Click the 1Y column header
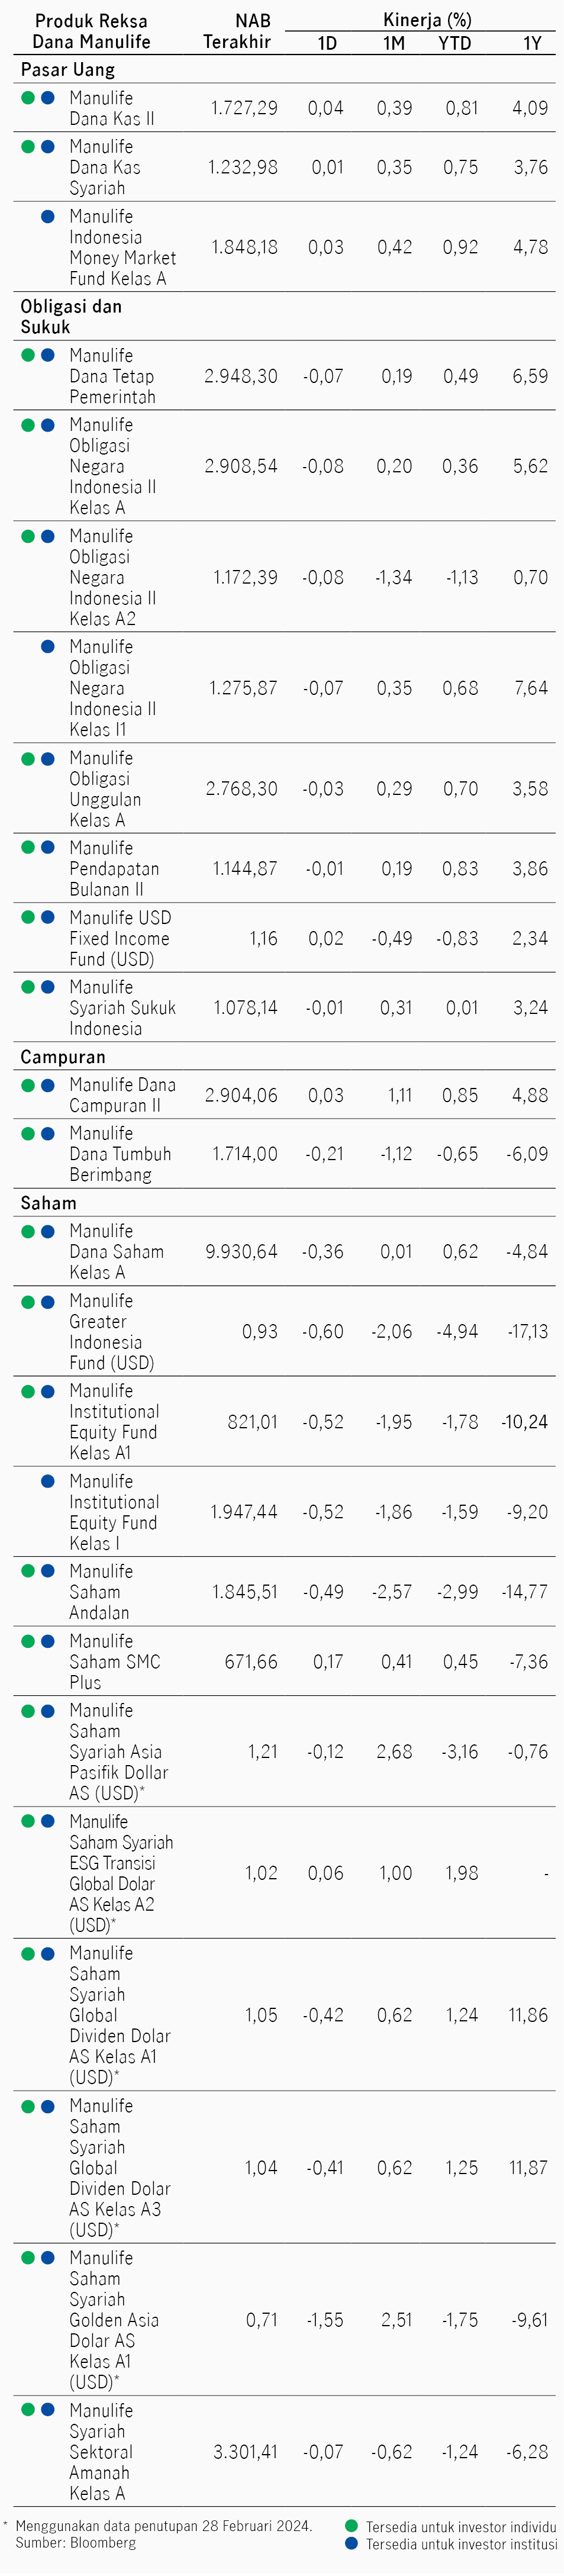The height and width of the screenshot is (2576, 564). coord(532,43)
